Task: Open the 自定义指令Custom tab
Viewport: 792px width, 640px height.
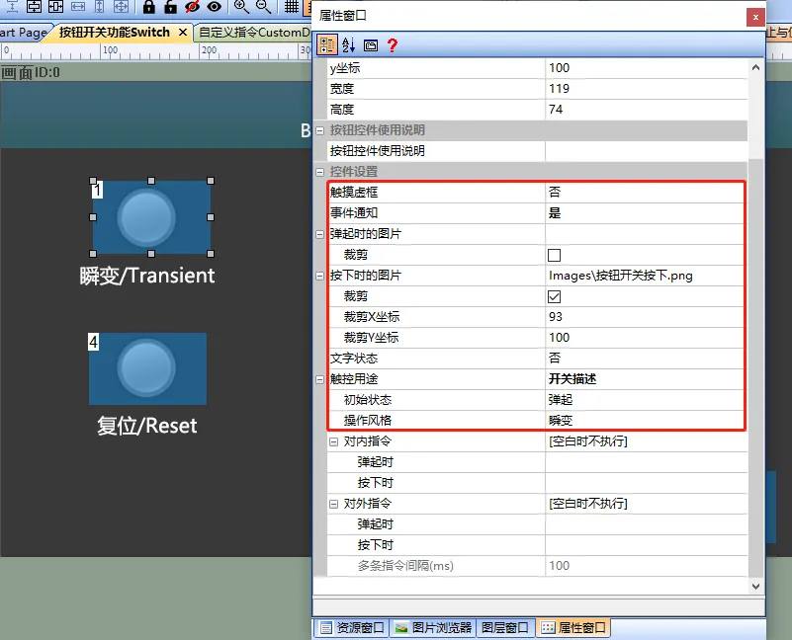Action: pyautogui.click(x=254, y=33)
